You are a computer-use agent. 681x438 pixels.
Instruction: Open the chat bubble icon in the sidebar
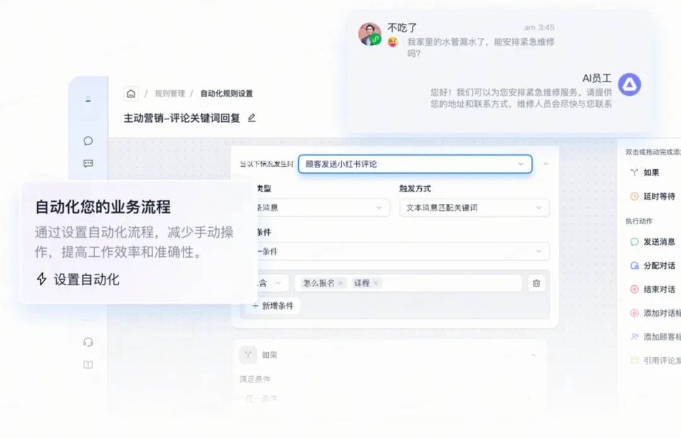pyautogui.click(x=88, y=141)
